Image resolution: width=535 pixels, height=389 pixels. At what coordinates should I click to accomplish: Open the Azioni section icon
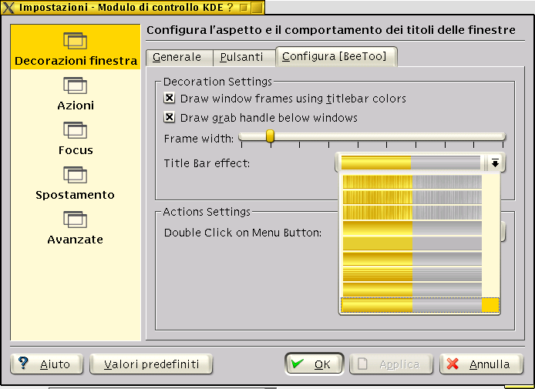[x=76, y=86]
